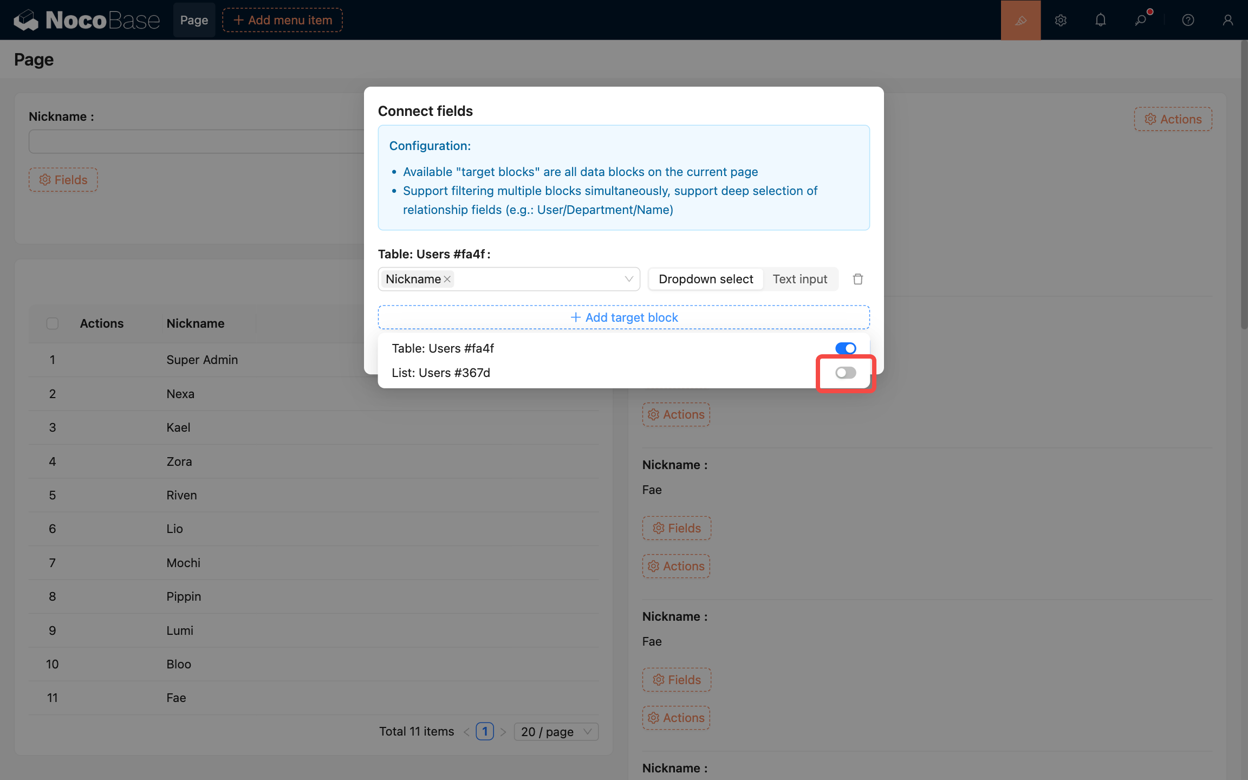Viewport: 1248px width, 780px height.
Task: Go to next page chevron in pagination
Action: (x=503, y=732)
